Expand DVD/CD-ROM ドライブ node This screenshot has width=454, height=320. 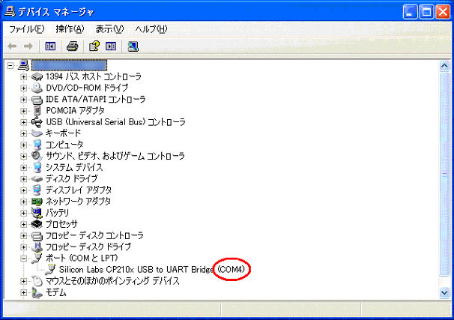(x=24, y=88)
